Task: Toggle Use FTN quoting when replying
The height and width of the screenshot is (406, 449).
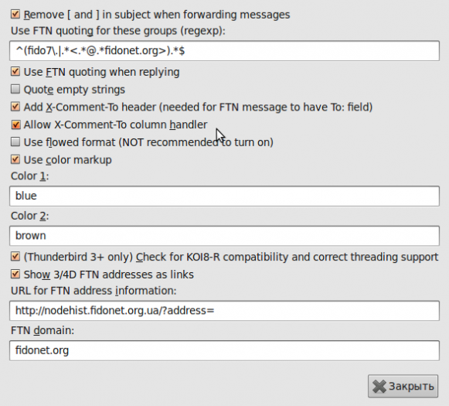Action: [x=15, y=72]
